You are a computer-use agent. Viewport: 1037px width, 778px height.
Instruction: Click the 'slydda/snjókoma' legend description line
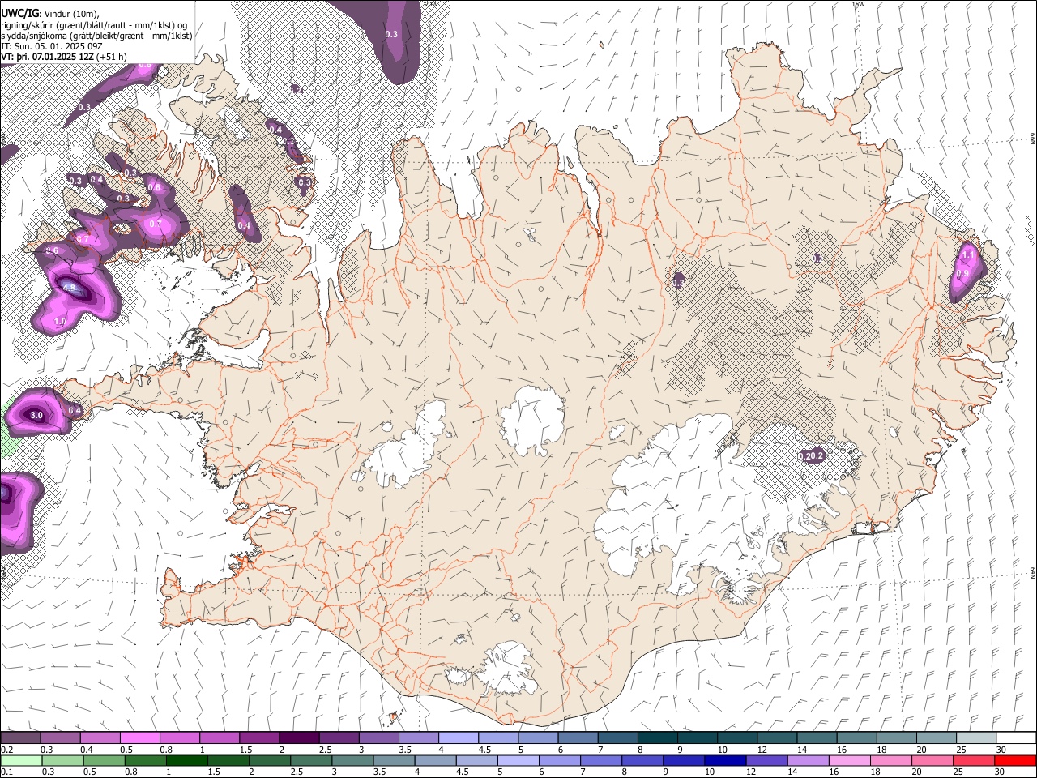96,36
